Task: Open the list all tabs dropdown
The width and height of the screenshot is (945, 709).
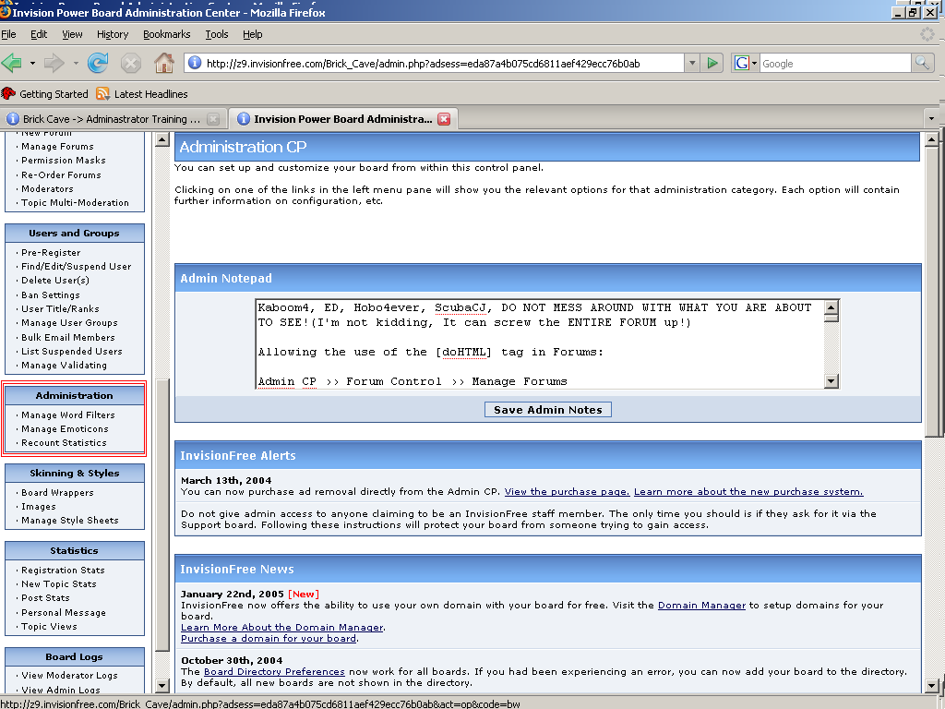Action: point(931,119)
